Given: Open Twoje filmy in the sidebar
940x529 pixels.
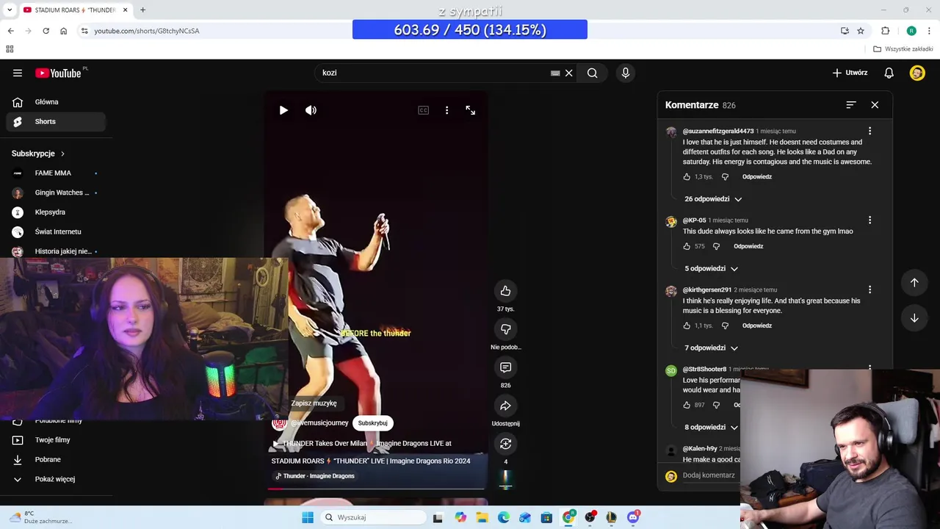Looking at the screenshot, I should point(56,440).
